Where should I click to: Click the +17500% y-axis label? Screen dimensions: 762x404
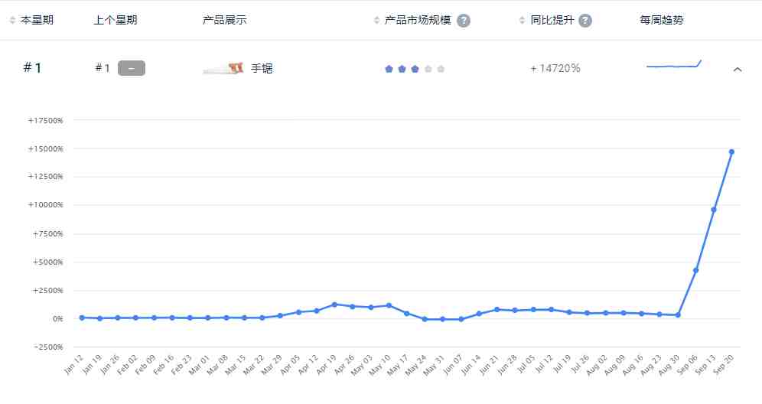46,121
